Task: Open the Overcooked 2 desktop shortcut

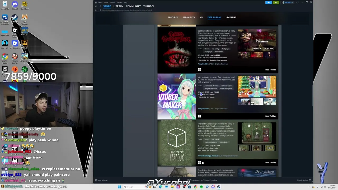Action: click(25, 59)
